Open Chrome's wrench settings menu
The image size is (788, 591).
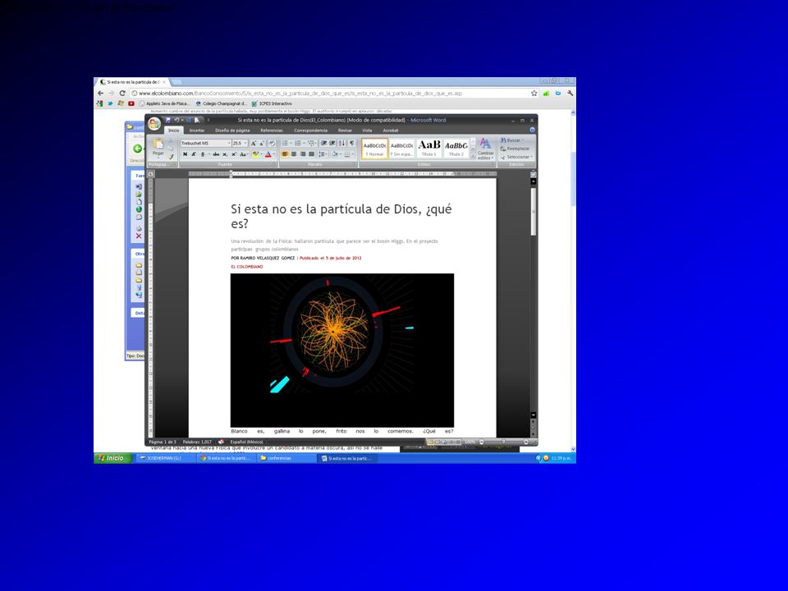570,93
